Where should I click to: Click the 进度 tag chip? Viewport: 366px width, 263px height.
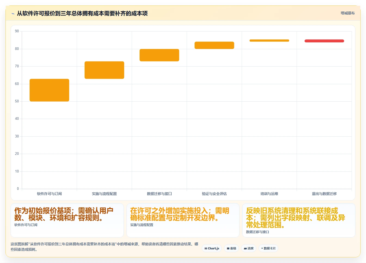[x=249, y=248]
